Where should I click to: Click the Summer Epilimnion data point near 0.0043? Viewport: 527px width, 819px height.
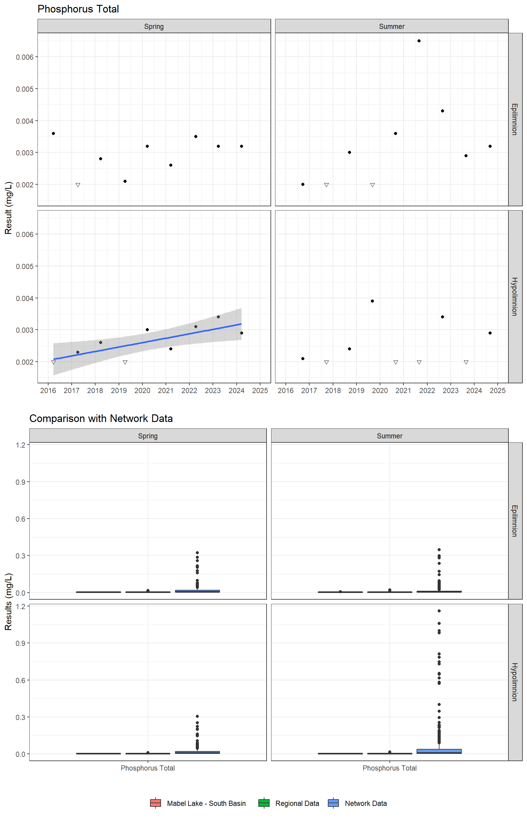tap(443, 111)
